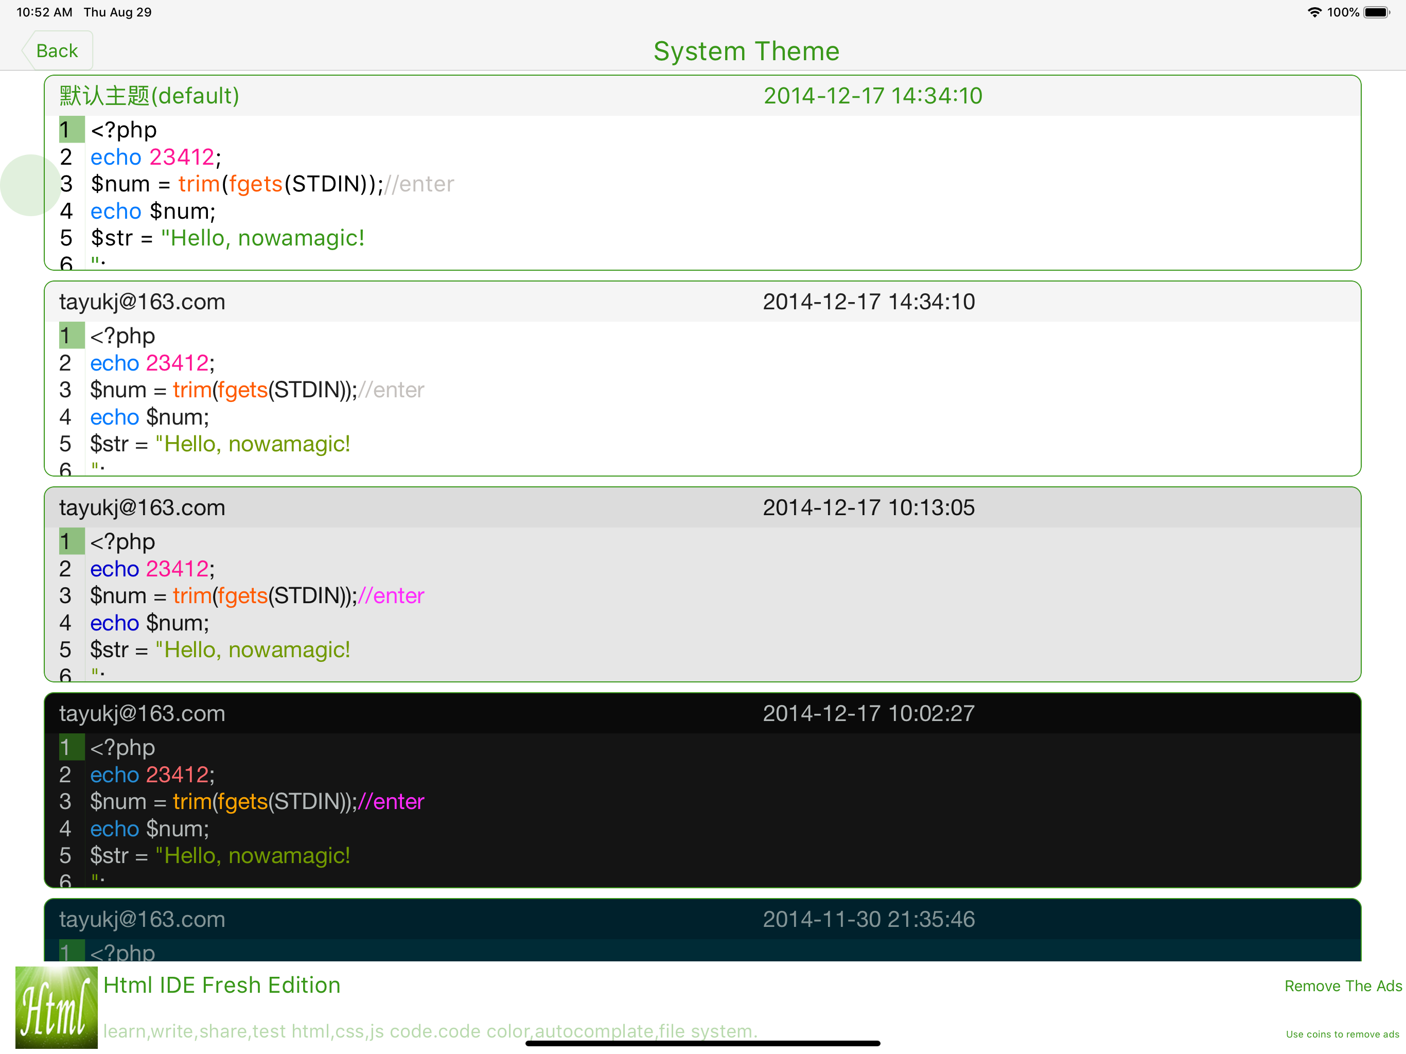The width and height of the screenshot is (1406, 1054).
Task: Tap the ad description text about html,css,js
Action: pos(430,1030)
